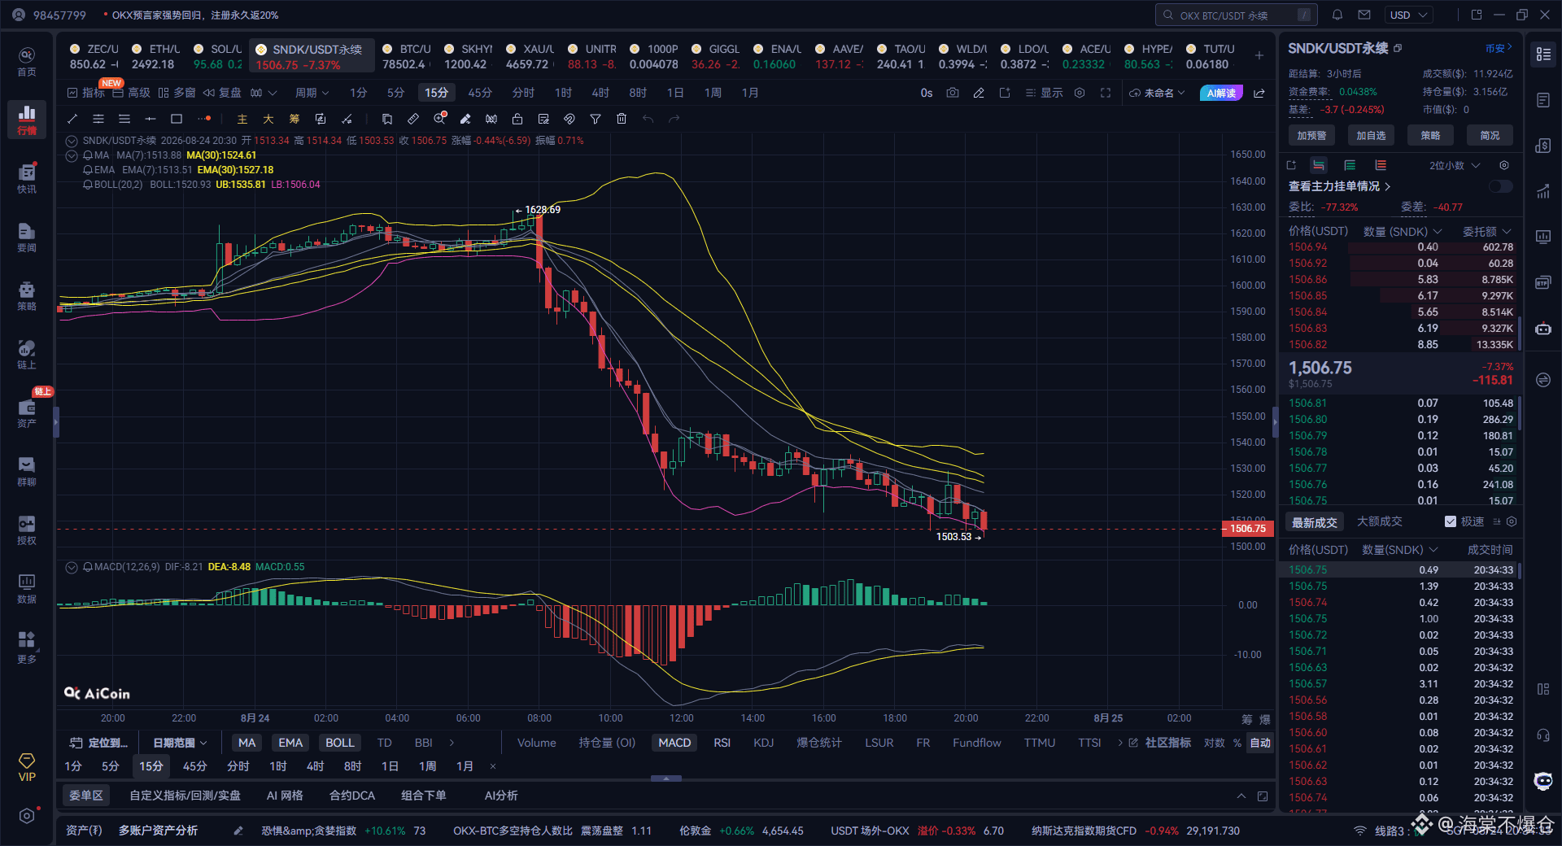This screenshot has height=846, width=1562.
Task: Switch to BTC/U ticker tab
Action: click(x=407, y=56)
